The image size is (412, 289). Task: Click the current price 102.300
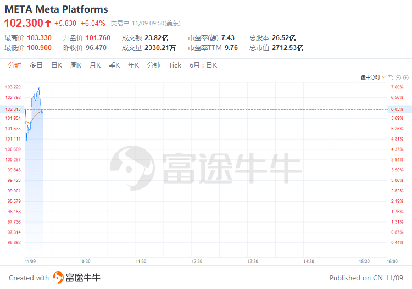[24, 23]
